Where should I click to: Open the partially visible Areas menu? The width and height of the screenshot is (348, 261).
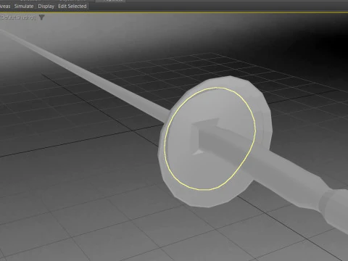click(x=5, y=7)
